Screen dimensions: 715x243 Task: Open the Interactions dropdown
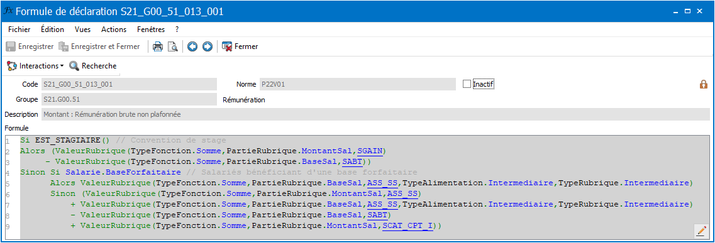point(35,66)
